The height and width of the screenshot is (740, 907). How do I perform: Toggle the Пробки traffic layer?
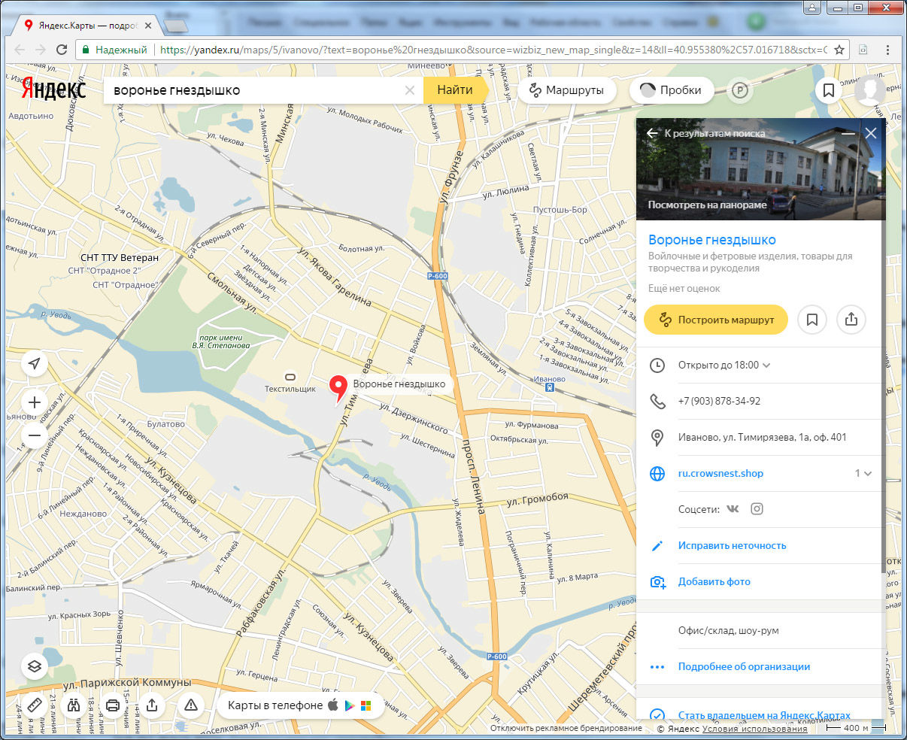point(671,90)
